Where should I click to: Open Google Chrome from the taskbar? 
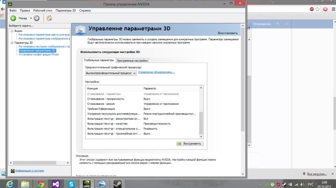click(40, 184)
